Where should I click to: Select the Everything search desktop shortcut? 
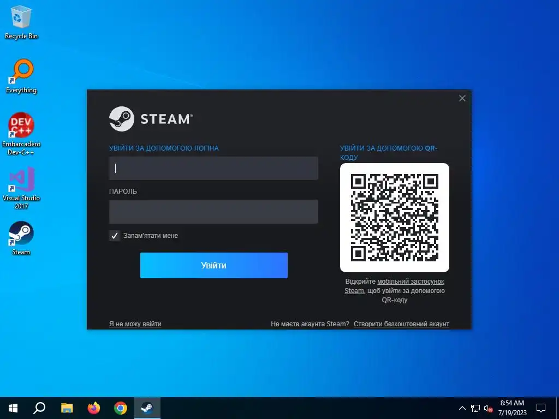pyautogui.click(x=21, y=76)
